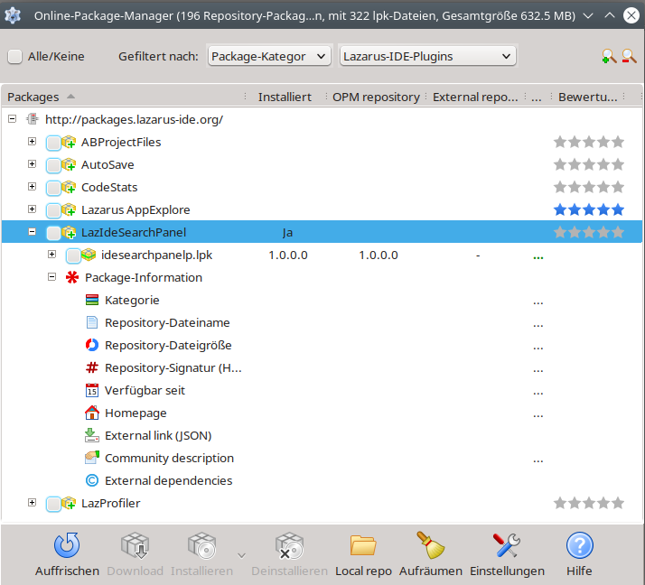Click the Lazarus AppExplore package icon
The height and width of the screenshot is (585, 645).
[69, 210]
